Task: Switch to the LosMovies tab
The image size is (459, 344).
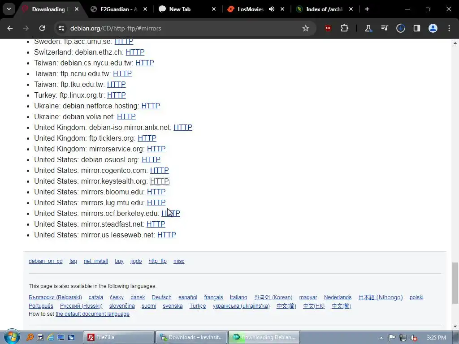Action: pos(250,9)
